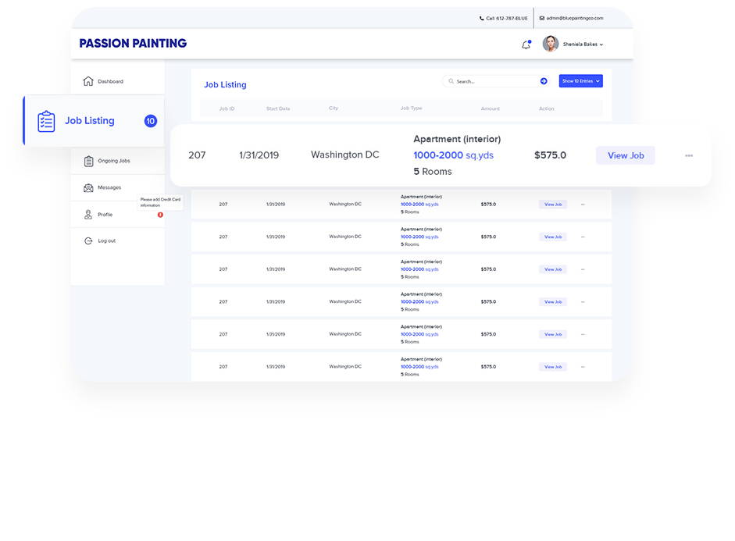
Task: Click the red alert icon beside Profile
Action: click(160, 215)
